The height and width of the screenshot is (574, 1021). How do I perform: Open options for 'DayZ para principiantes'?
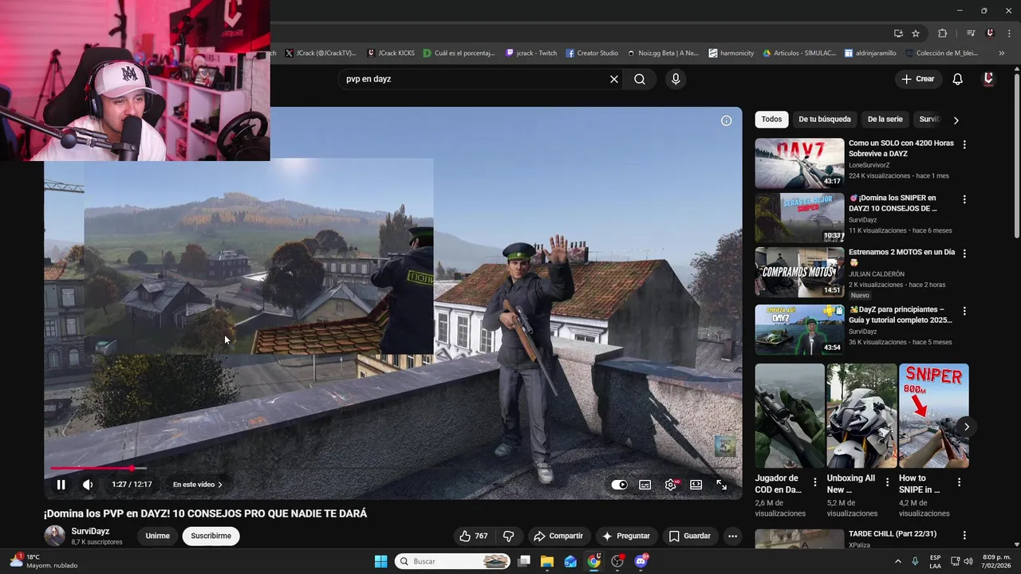coord(964,311)
